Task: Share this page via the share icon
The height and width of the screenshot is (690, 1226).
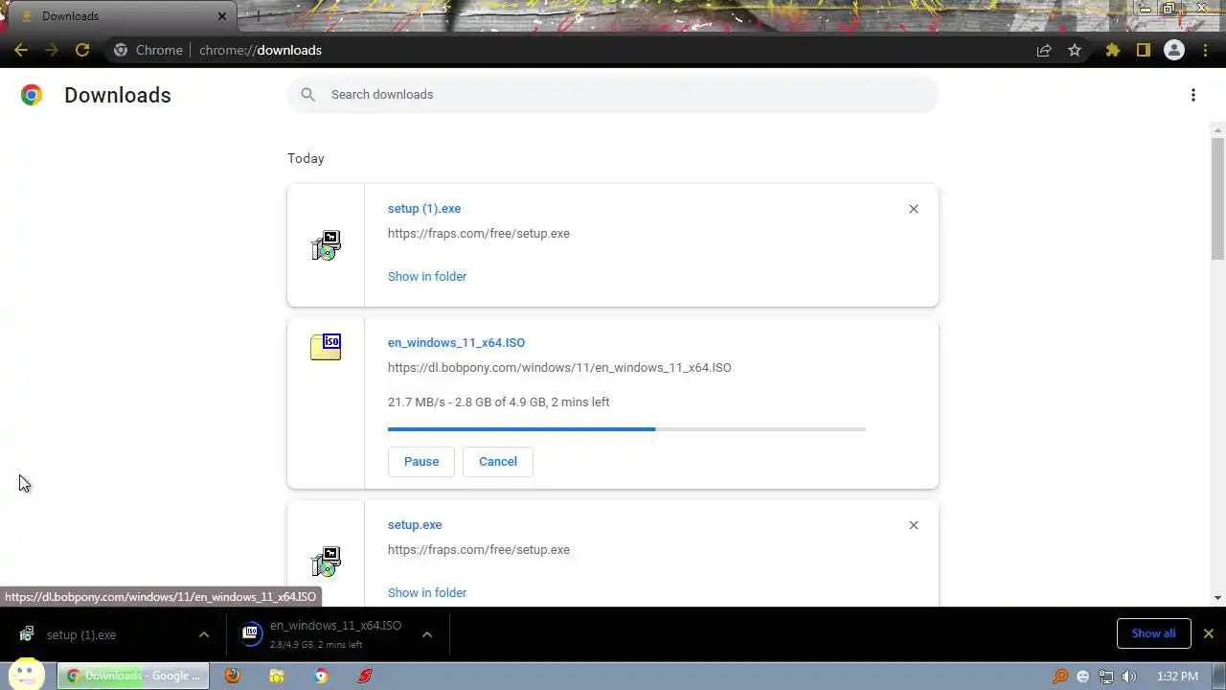Action: coord(1044,50)
